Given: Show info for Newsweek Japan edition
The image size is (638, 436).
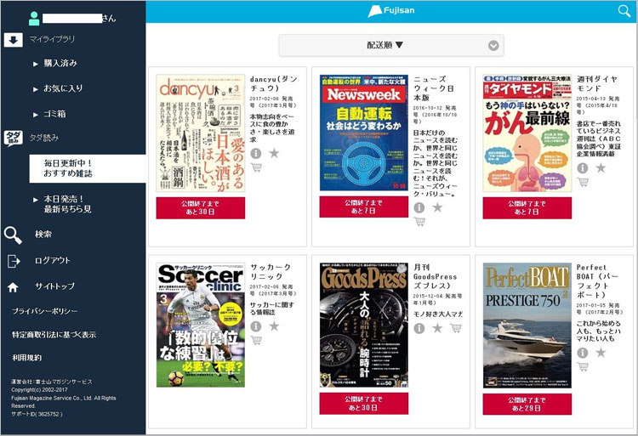Looking at the screenshot, I should (419, 207).
